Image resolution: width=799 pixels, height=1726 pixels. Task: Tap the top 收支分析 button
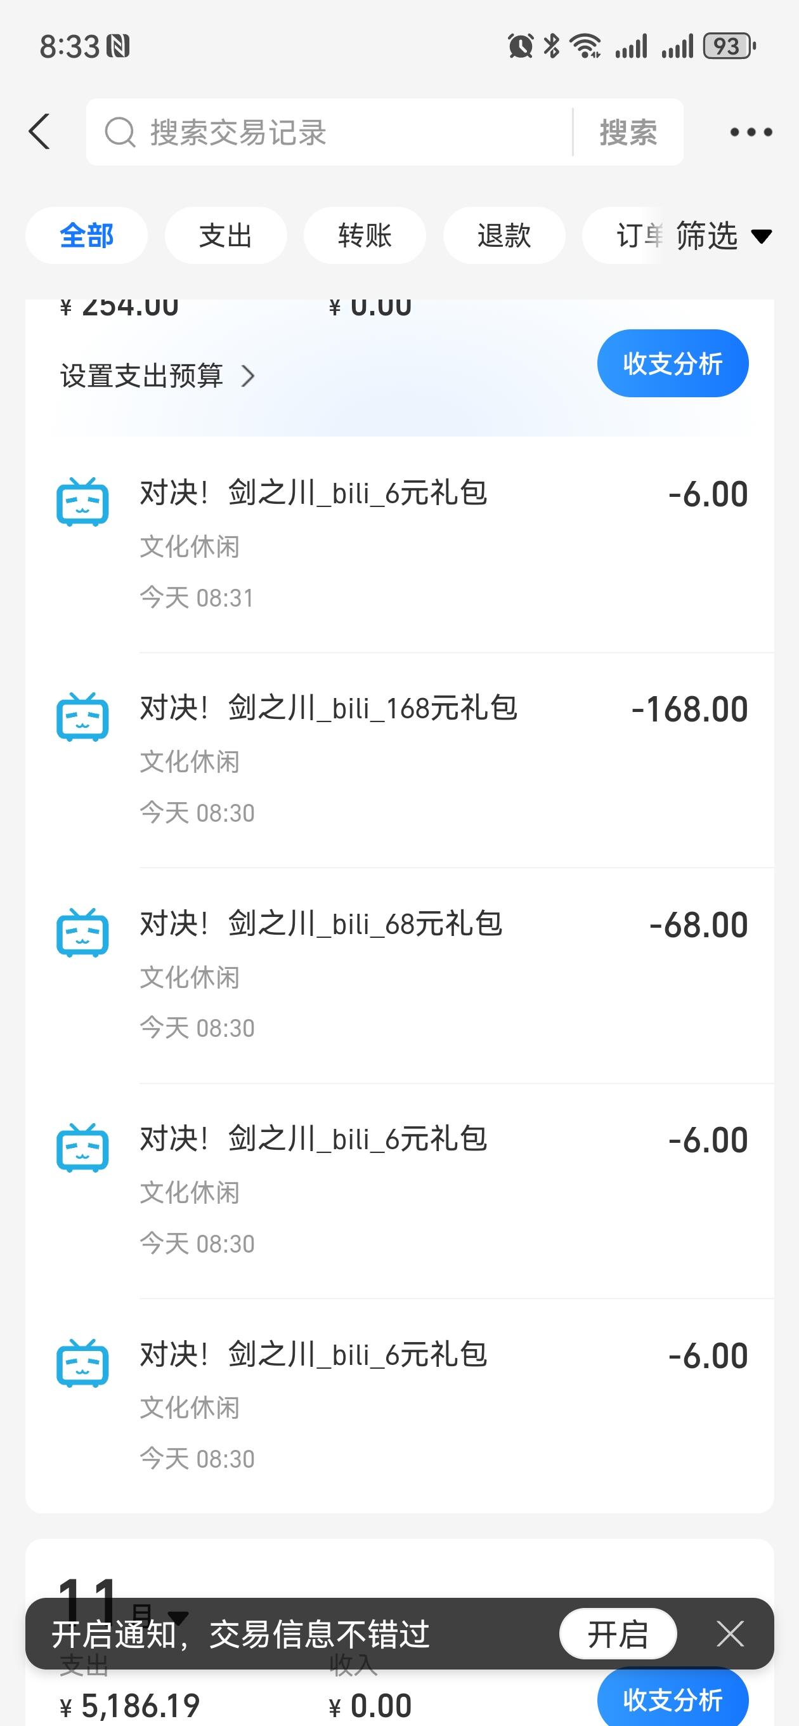pos(672,364)
